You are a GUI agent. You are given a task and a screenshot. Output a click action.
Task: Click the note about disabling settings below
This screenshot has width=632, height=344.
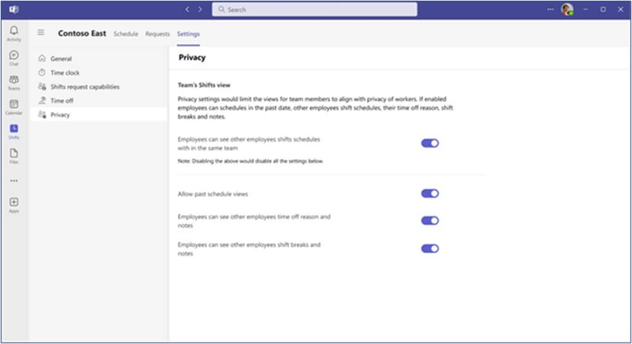tap(251, 161)
